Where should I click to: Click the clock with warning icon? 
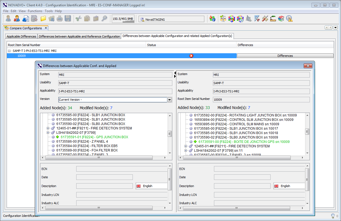tap(289, 19)
